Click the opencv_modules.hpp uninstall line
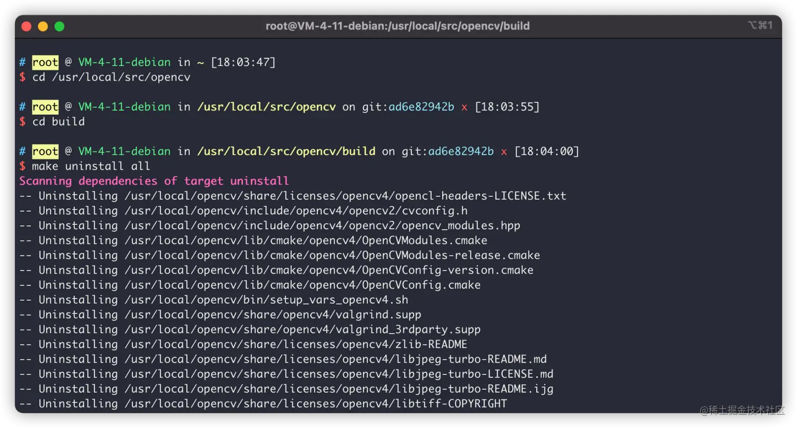The width and height of the screenshot is (797, 428). (x=269, y=226)
